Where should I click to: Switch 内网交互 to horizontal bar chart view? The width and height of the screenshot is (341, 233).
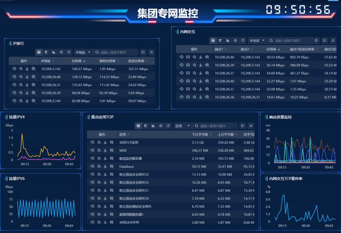tap(220, 40)
